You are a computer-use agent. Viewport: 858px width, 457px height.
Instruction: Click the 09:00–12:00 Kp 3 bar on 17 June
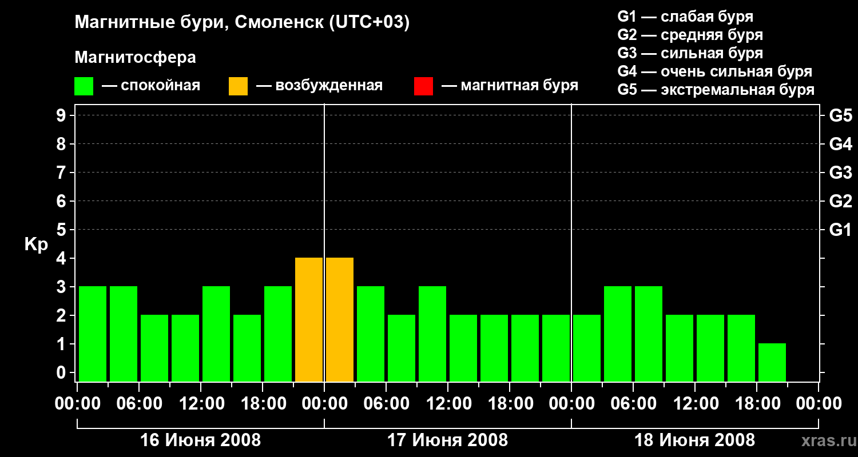pyautogui.click(x=432, y=334)
